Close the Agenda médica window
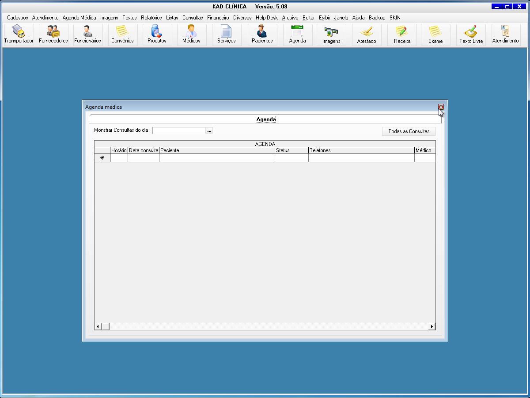This screenshot has width=530, height=398. 441,107
